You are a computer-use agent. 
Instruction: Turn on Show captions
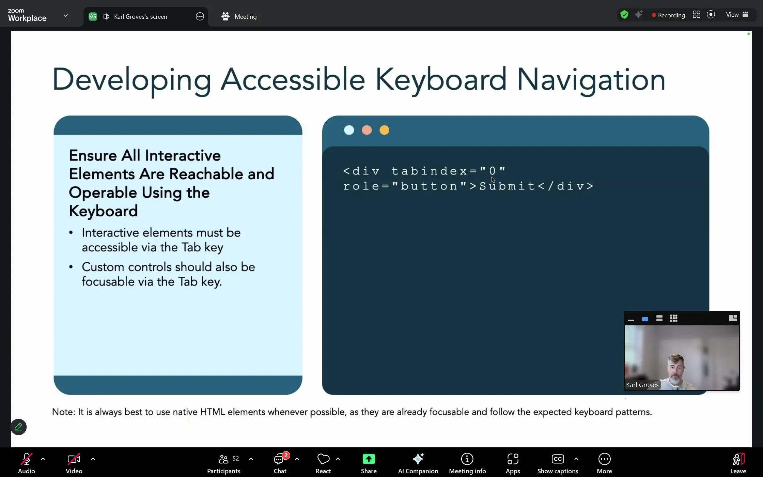tap(558, 463)
